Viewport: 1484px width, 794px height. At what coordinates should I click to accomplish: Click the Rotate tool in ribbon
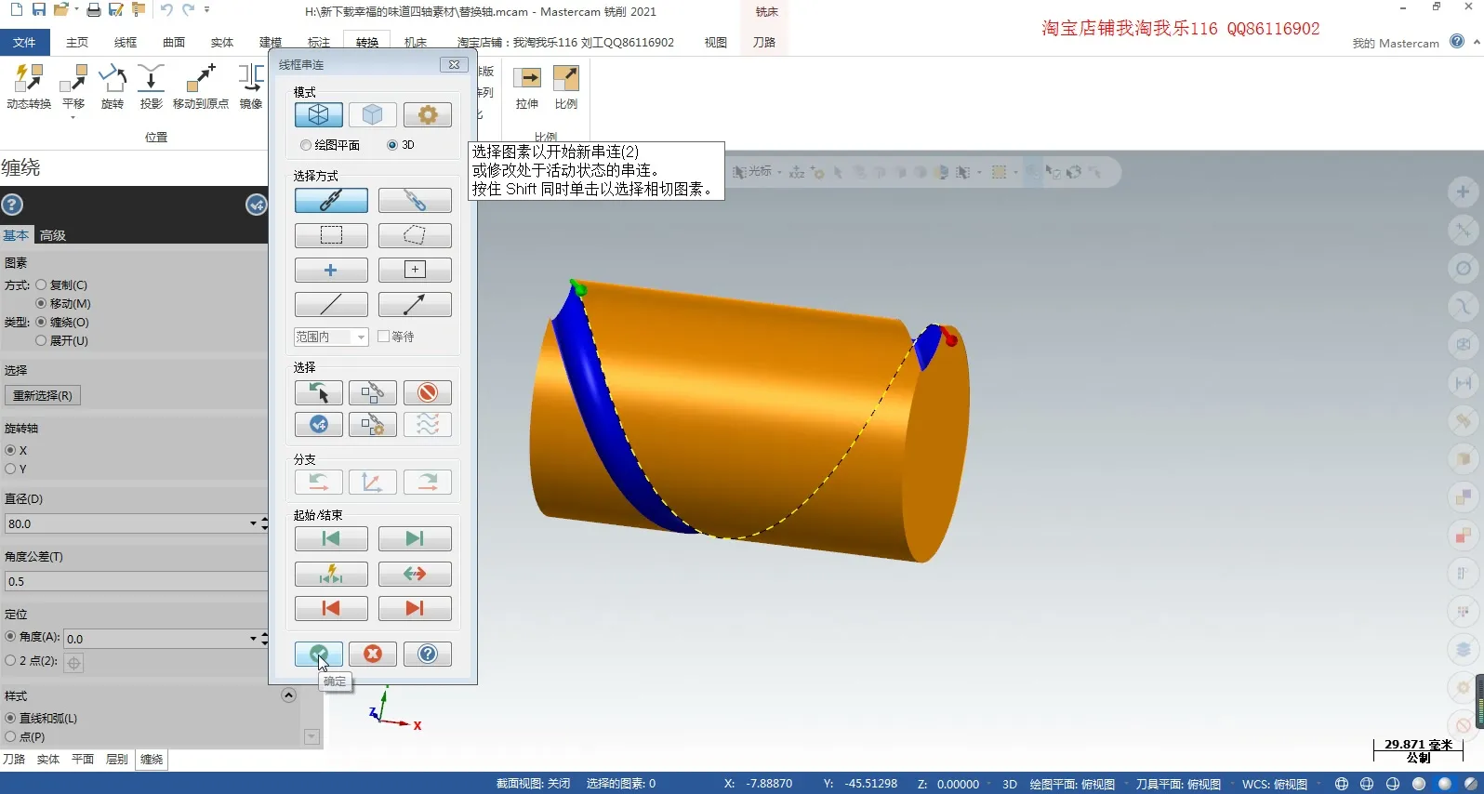113,86
